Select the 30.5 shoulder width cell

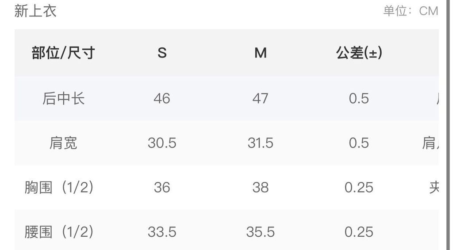162,143
